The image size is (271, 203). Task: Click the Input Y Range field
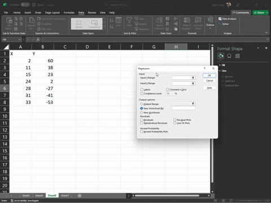pos(181,78)
